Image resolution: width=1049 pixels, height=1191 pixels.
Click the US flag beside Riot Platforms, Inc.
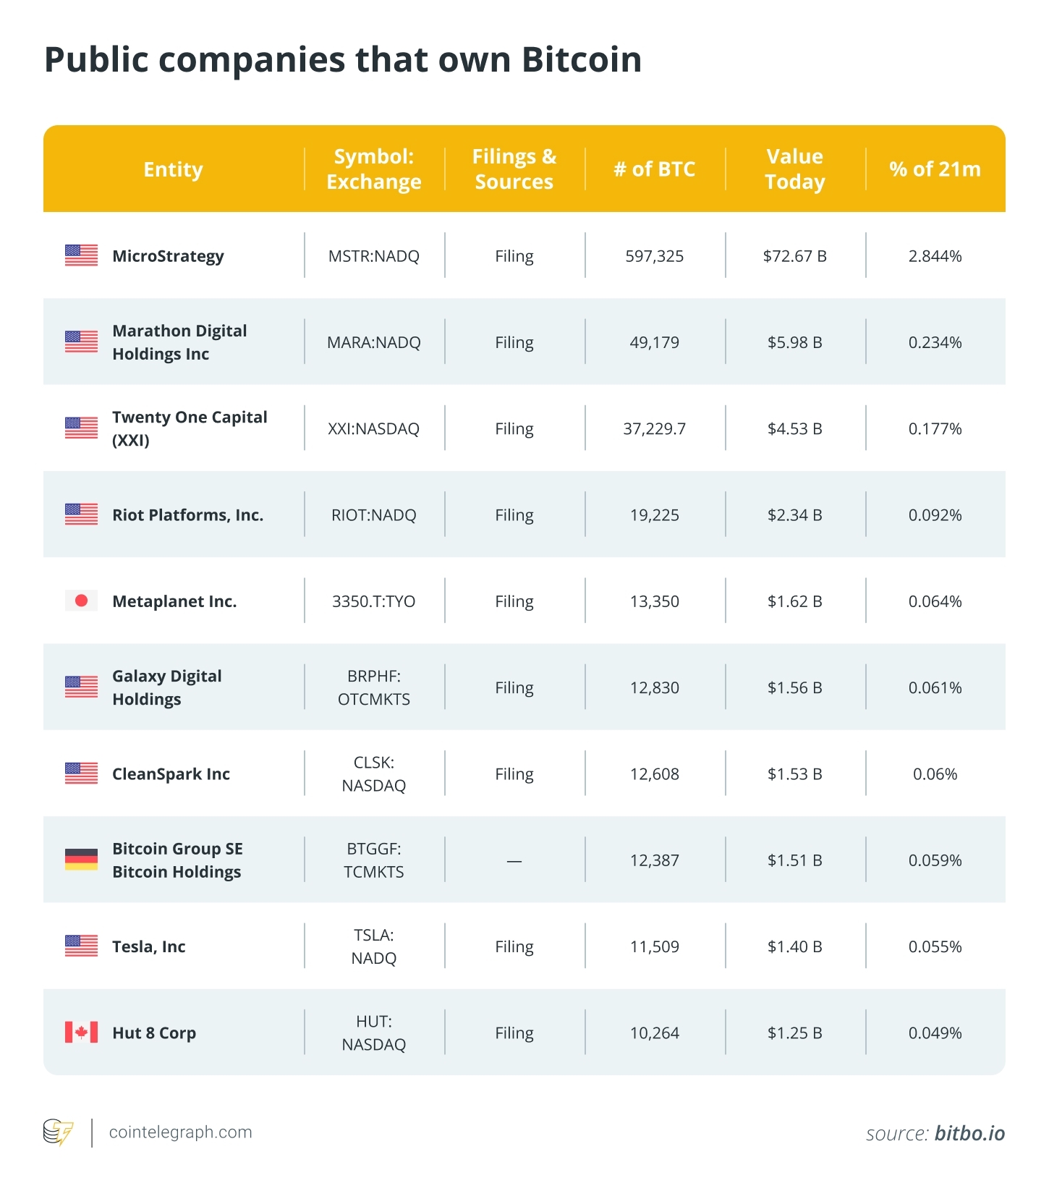(81, 514)
